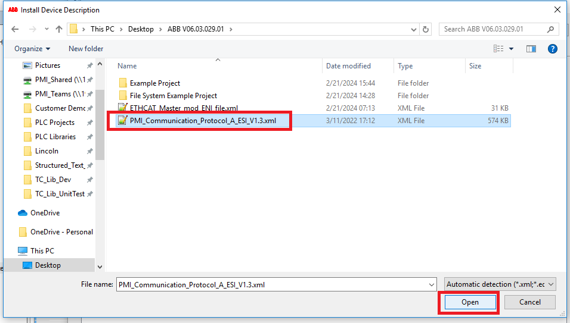Click the Search ABB V06.03.029.01 box
Screen dimensions: 570x323
495,29
